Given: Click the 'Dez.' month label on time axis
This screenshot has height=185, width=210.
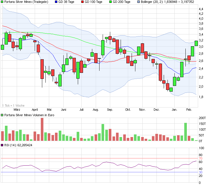Looking at the screenshot, I should click(156, 110).
